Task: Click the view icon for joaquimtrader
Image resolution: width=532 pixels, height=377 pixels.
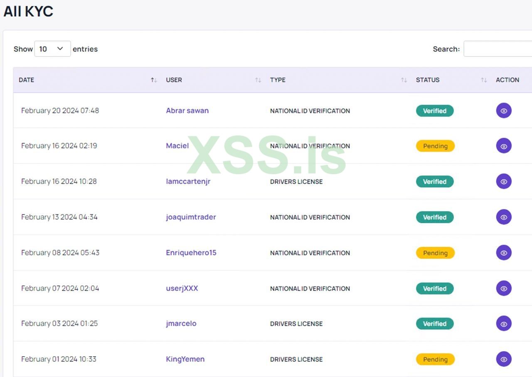Action: (x=504, y=217)
